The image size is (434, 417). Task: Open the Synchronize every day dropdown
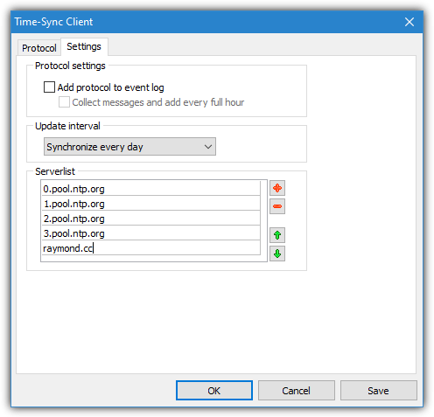[x=129, y=147]
